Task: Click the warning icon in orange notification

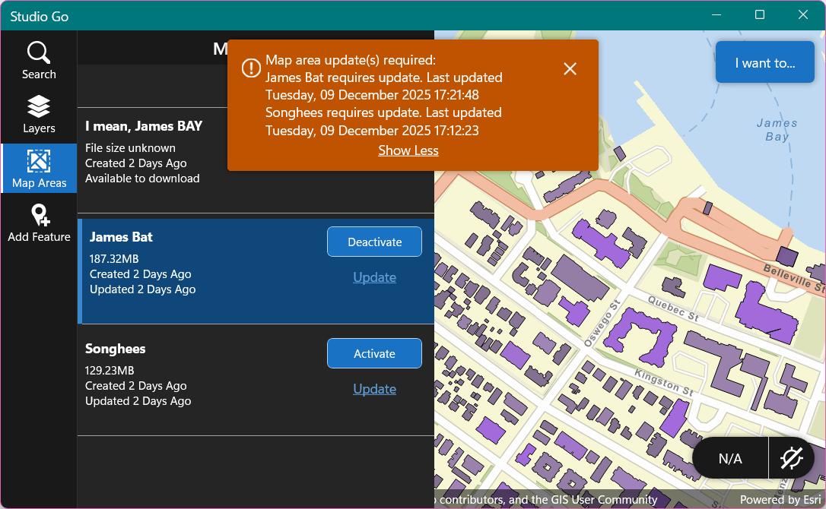Action: tap(251, 68)
